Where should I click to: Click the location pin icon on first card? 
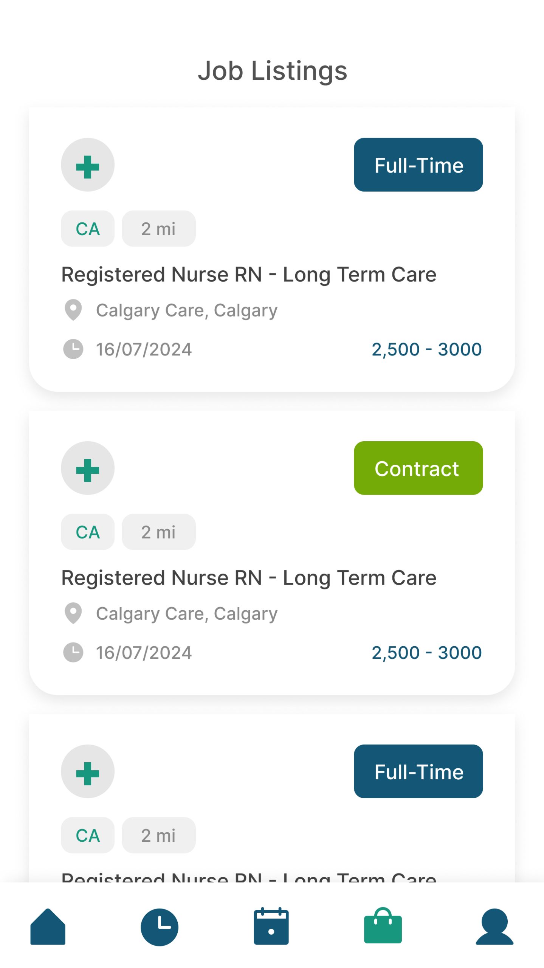pos(73,310)
